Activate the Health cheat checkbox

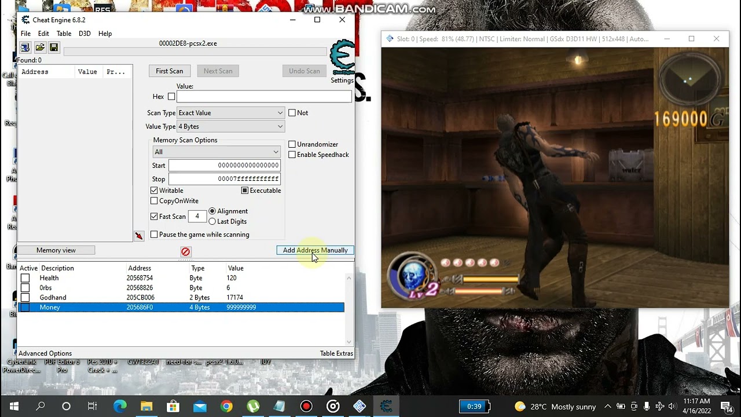coord(25,278)
